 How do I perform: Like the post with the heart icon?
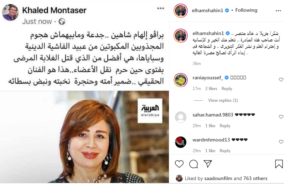click(x=179, y=164)
